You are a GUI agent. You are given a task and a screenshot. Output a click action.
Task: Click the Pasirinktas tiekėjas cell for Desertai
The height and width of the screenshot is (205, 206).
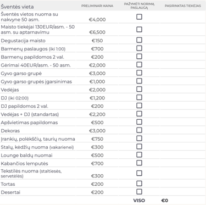183,192
